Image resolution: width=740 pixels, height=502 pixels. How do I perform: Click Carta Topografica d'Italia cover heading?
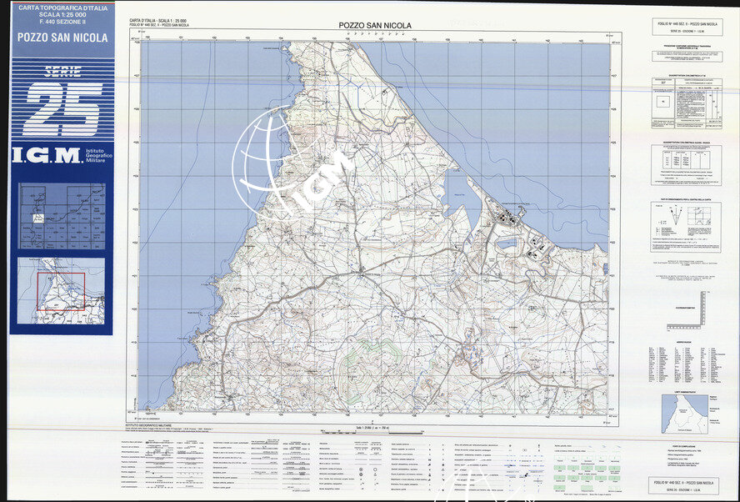(62, 12)
